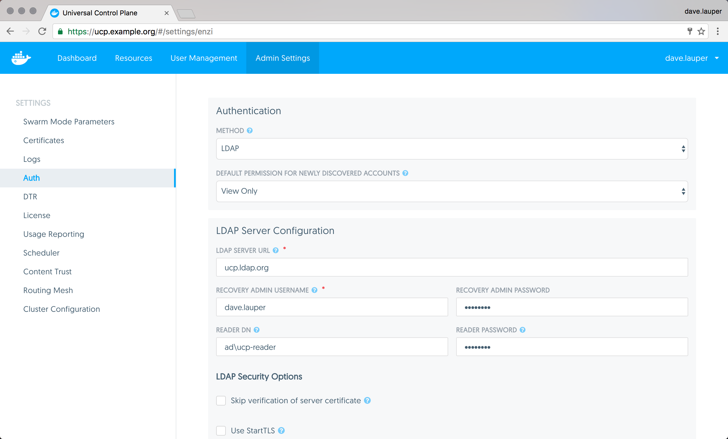The height and width of the screenshot is (439, 728).
Task: Enable Skip verification of server certificate
Action: (221, 401)
